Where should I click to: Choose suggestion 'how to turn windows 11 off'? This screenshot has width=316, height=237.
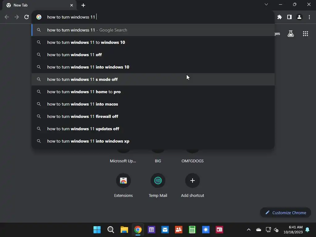[x=153, y=55]
